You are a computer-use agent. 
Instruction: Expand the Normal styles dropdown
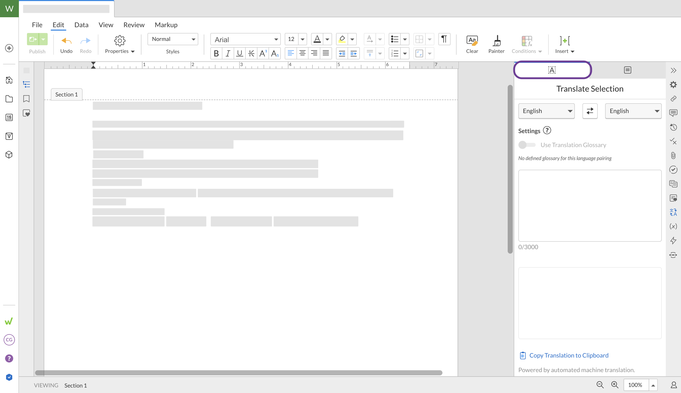(173, 39)
